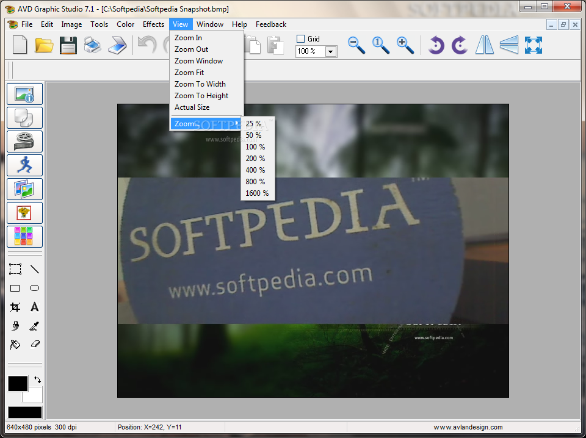Choose Zoom In from the View menu
This screenshot has height=438, width=586.
[207, 38]
